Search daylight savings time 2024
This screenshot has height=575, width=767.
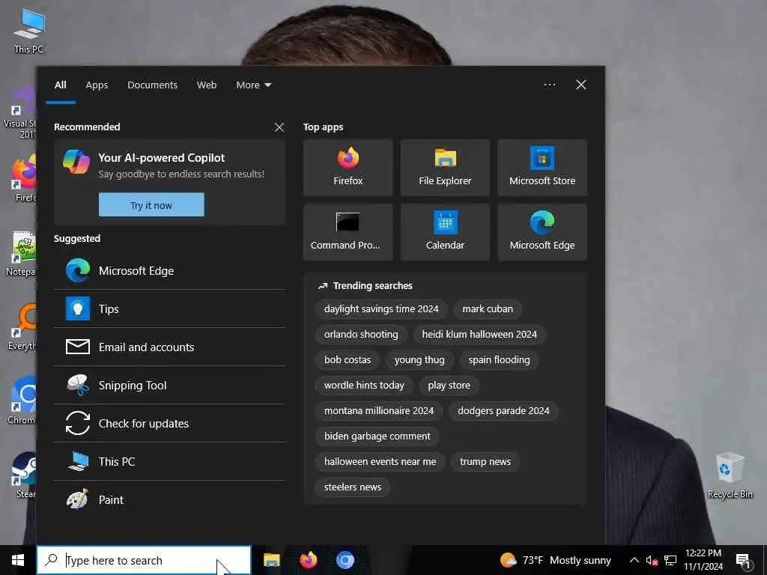click(x=381, y=309)
